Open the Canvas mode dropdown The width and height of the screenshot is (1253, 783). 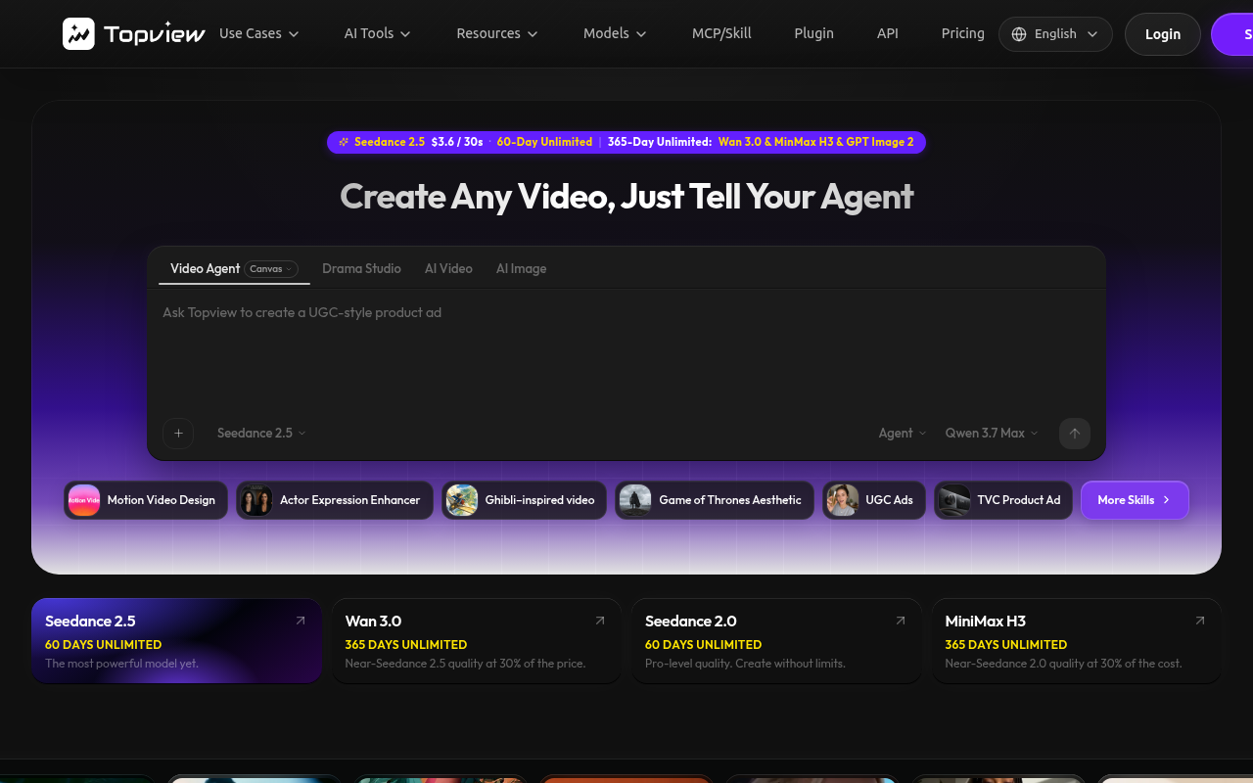[271, 269]
